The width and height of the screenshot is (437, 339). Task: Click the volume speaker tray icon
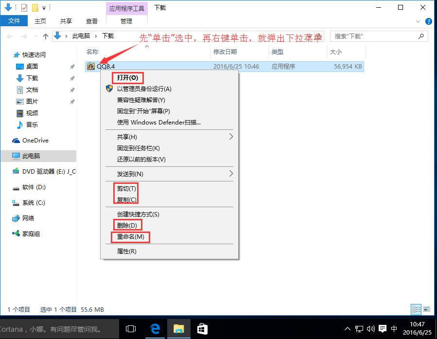pyautogui.click(x=371, y=329)
